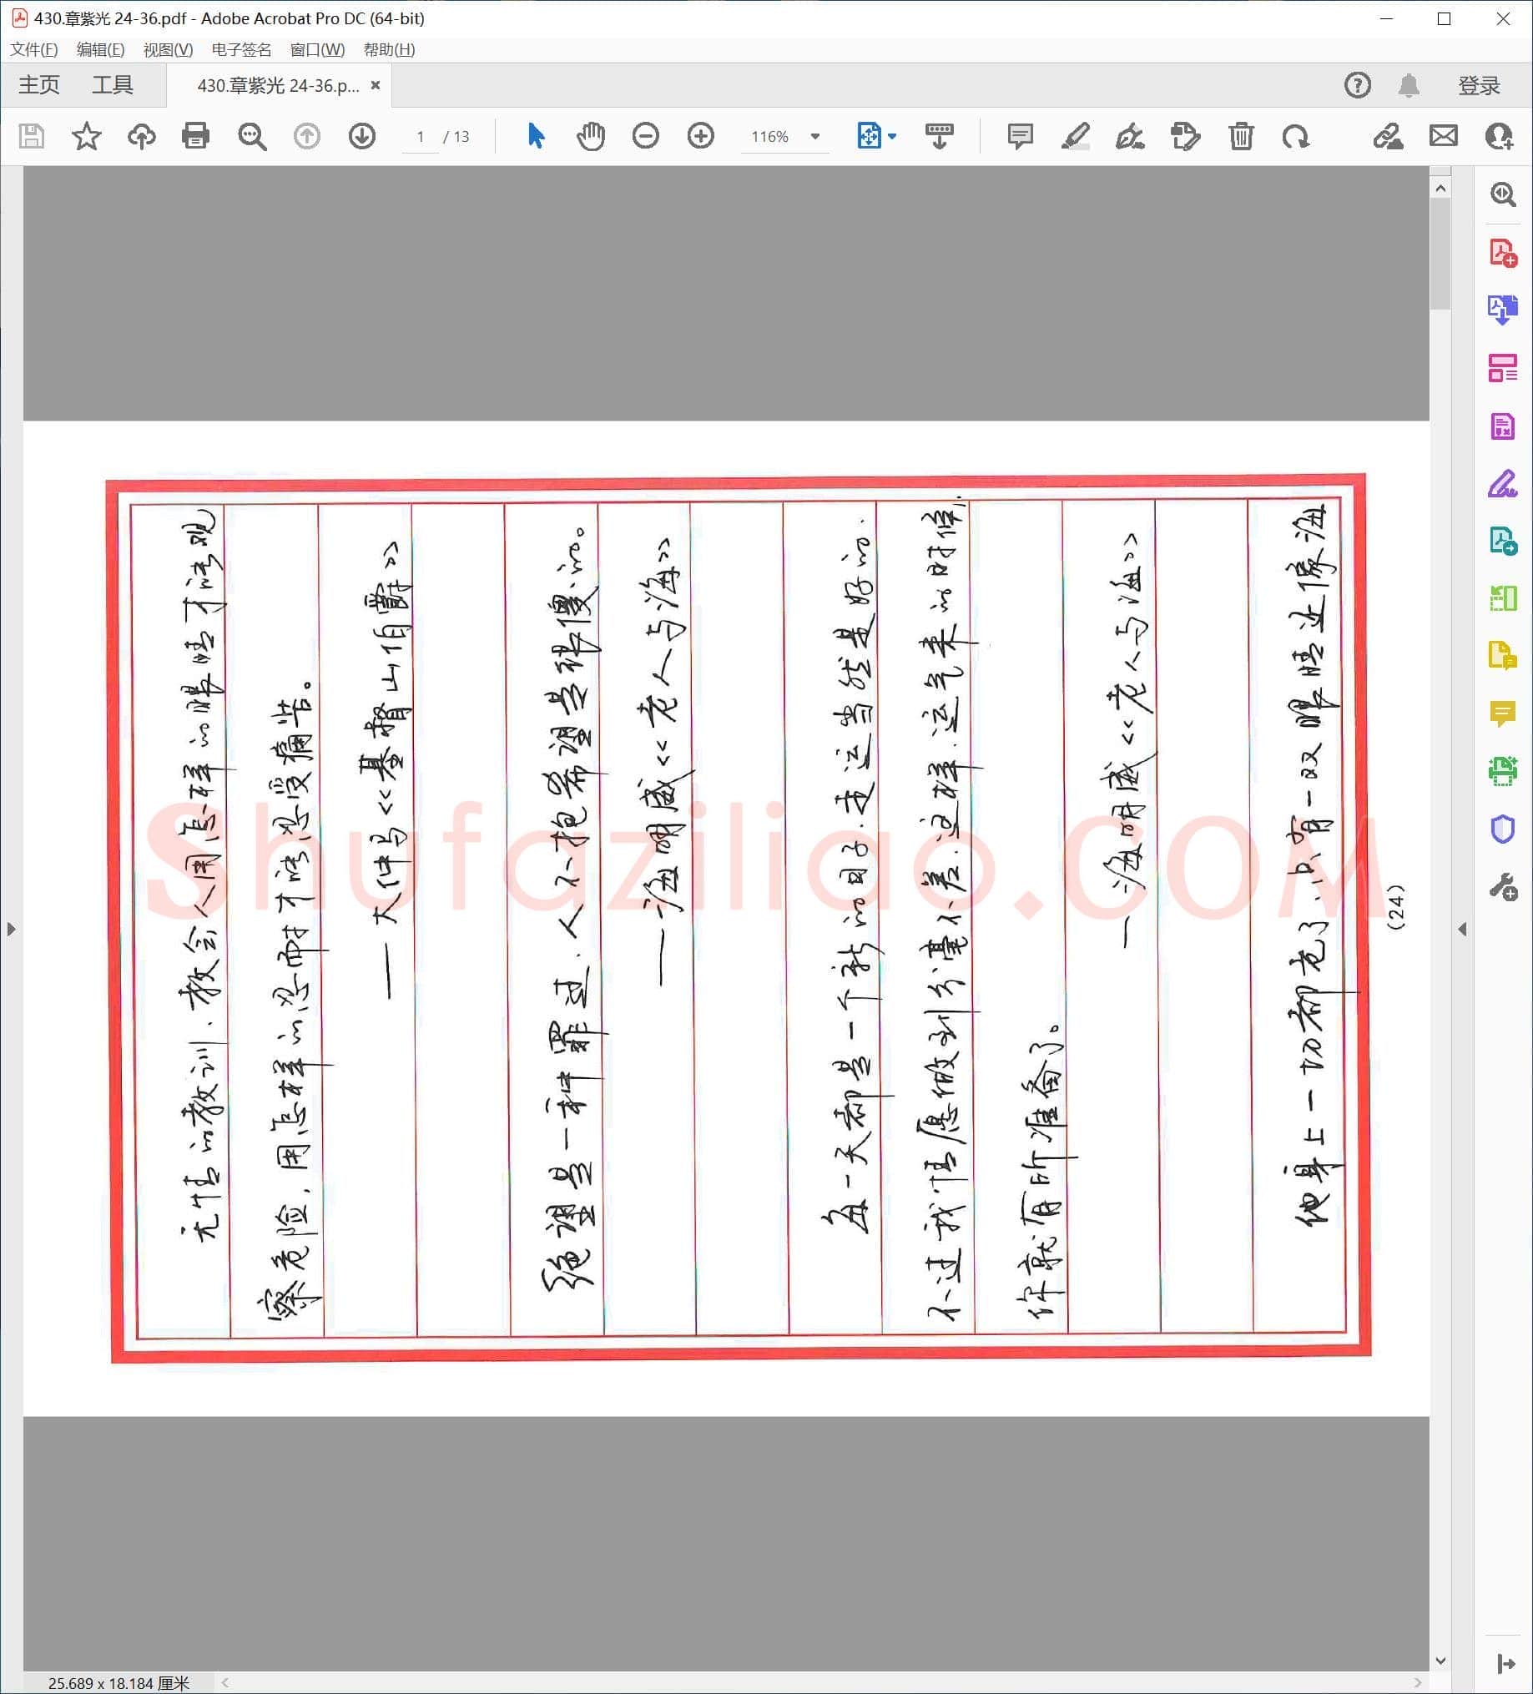Open the search tool in right panel
This screenshot has width=1533, height=1694.
pyautogui.click(x=1503, y=195)
